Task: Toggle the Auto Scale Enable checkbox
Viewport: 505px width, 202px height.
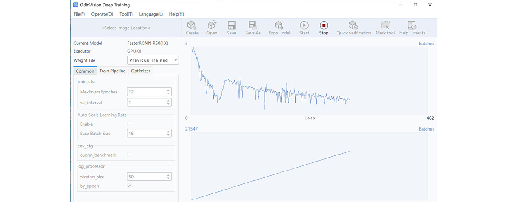Action: (x=129, y=124)
